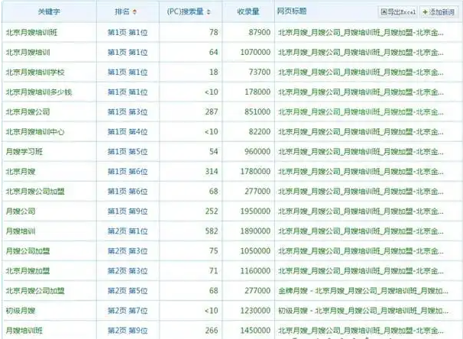Sort by the (PC)搜索量 column sort arrow
The width and height of the screenshot is (463, 339).
(209, 13)
